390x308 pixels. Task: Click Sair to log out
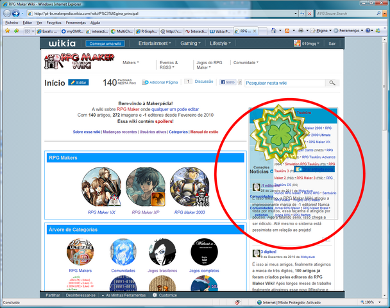coord(332,44)
